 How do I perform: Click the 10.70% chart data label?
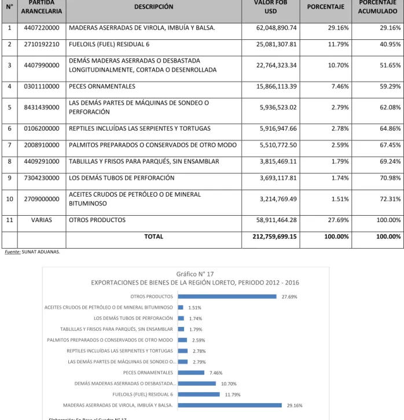(229, 384)
